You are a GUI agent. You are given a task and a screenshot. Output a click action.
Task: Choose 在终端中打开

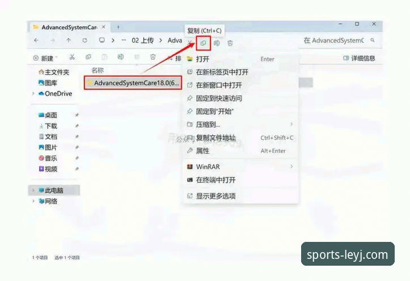point(240,180)
